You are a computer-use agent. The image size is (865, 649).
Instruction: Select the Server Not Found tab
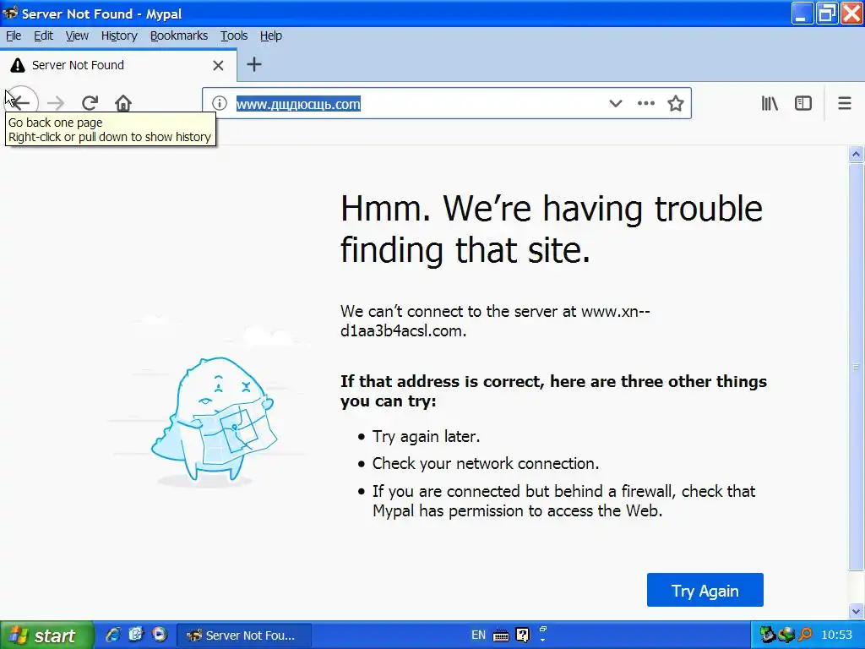point(118,65)
